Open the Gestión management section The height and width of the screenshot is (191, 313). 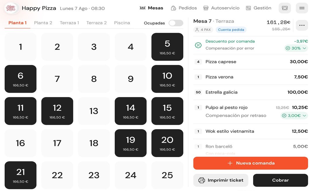[x=248, y=8]
